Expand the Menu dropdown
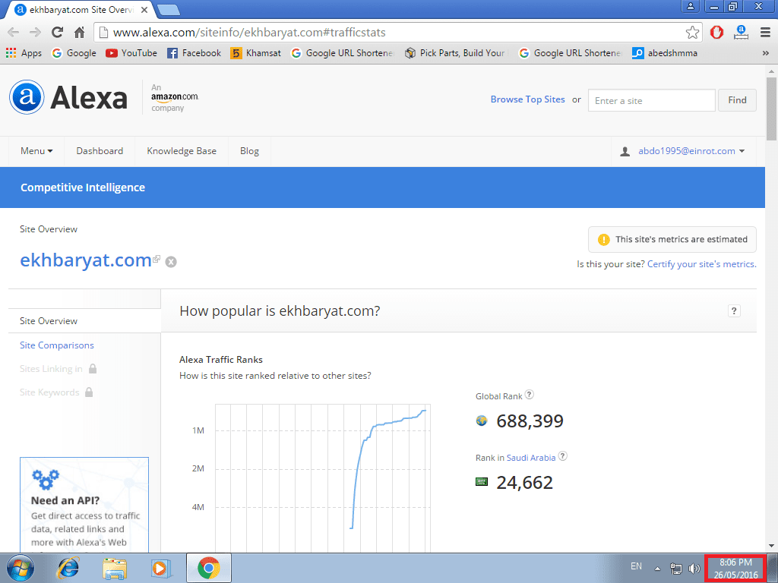 (36, 151)
